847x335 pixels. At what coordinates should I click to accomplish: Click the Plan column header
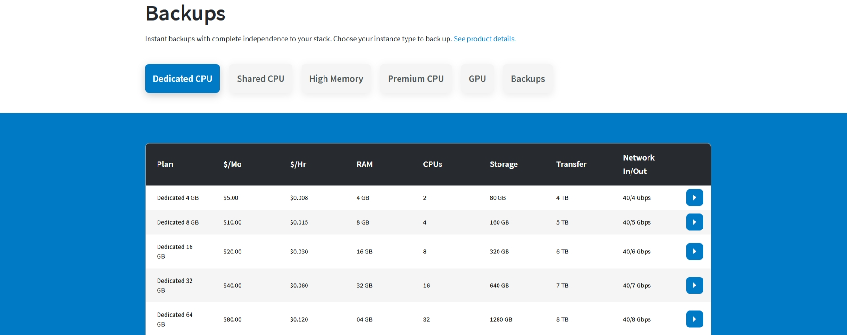coord(165,164)
